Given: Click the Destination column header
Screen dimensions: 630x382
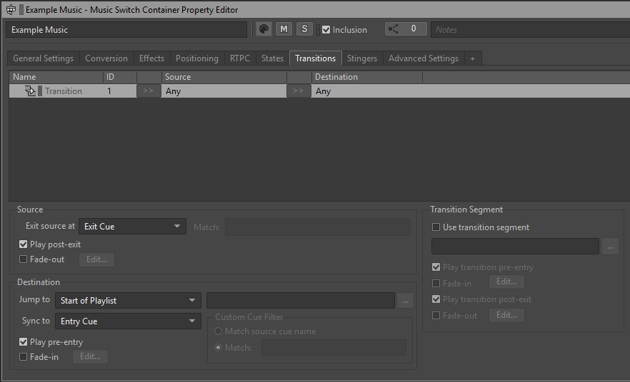Looking at the screenshot, I should pyautogui.click(x=366, y=77).
